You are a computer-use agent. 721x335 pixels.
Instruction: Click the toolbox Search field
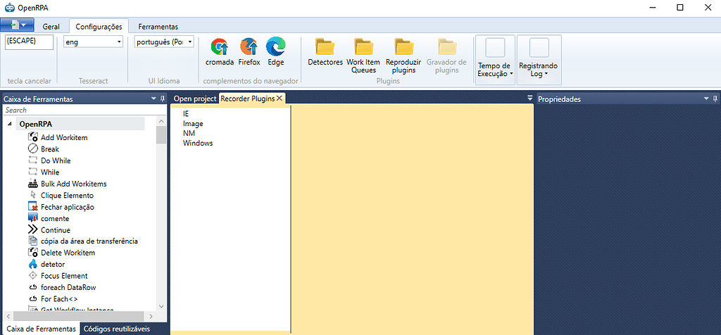tap(84, 110)
